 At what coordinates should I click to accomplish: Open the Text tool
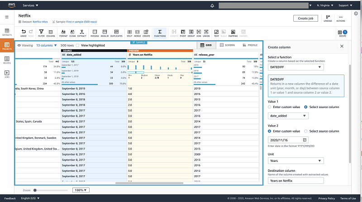(x=216, y=33)
